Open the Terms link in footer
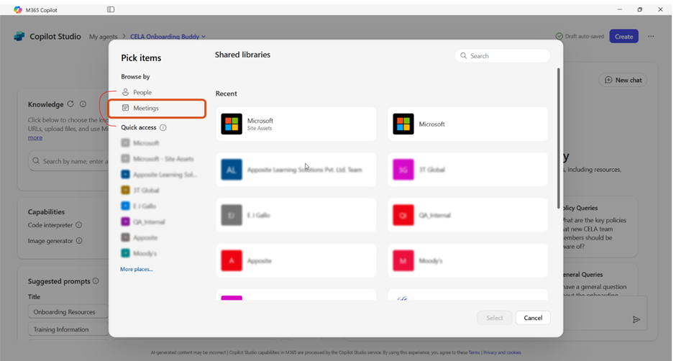Viewport: 676px width, 361px height. (x=474, y=352)
